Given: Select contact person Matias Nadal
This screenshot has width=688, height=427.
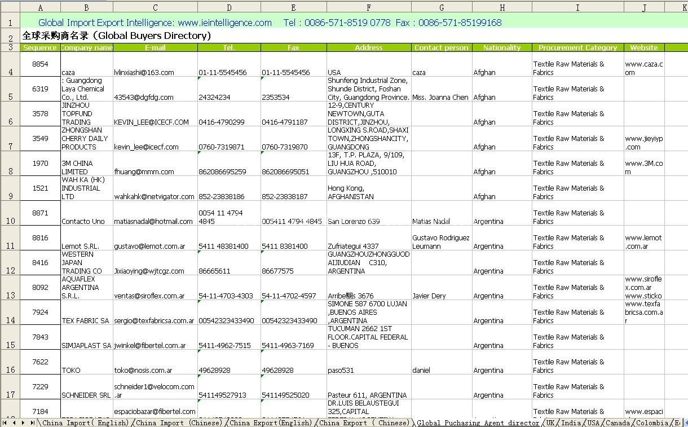Looking at the screenshot, I should click(x=442, y=213).
